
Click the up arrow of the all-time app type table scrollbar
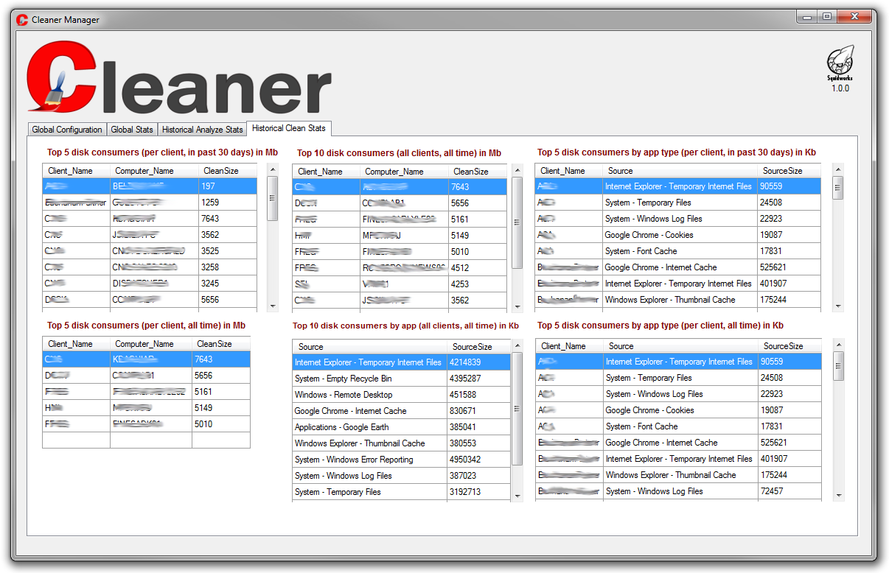839,345
